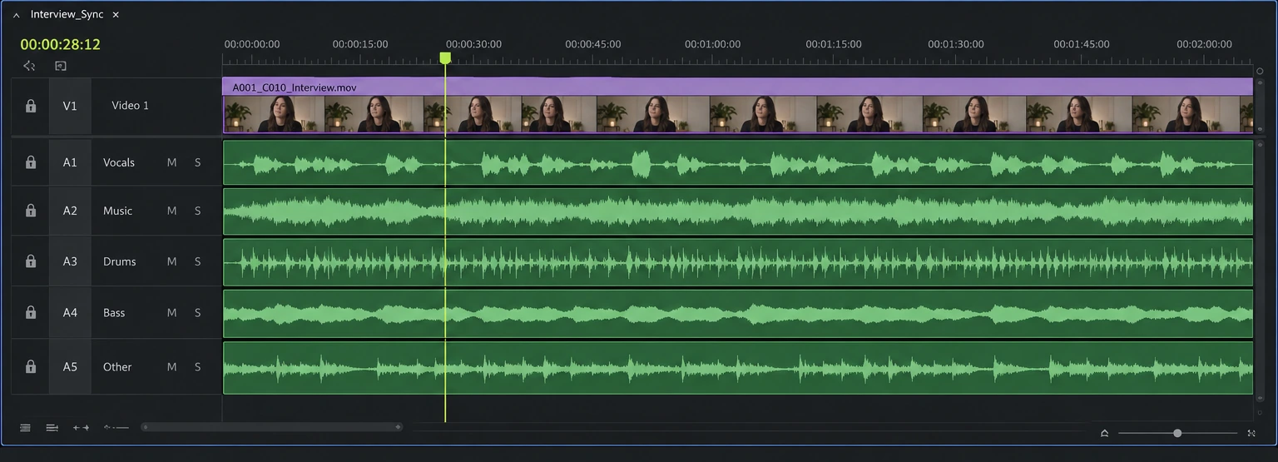
Task: Click the horizontal expand arrows icon
Action: (81, 428)
